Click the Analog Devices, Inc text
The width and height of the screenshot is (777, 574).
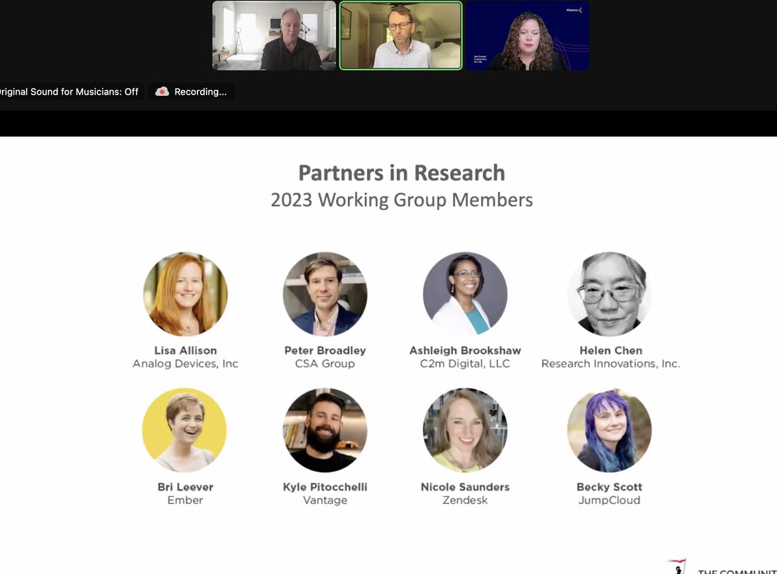coord(185,363)
